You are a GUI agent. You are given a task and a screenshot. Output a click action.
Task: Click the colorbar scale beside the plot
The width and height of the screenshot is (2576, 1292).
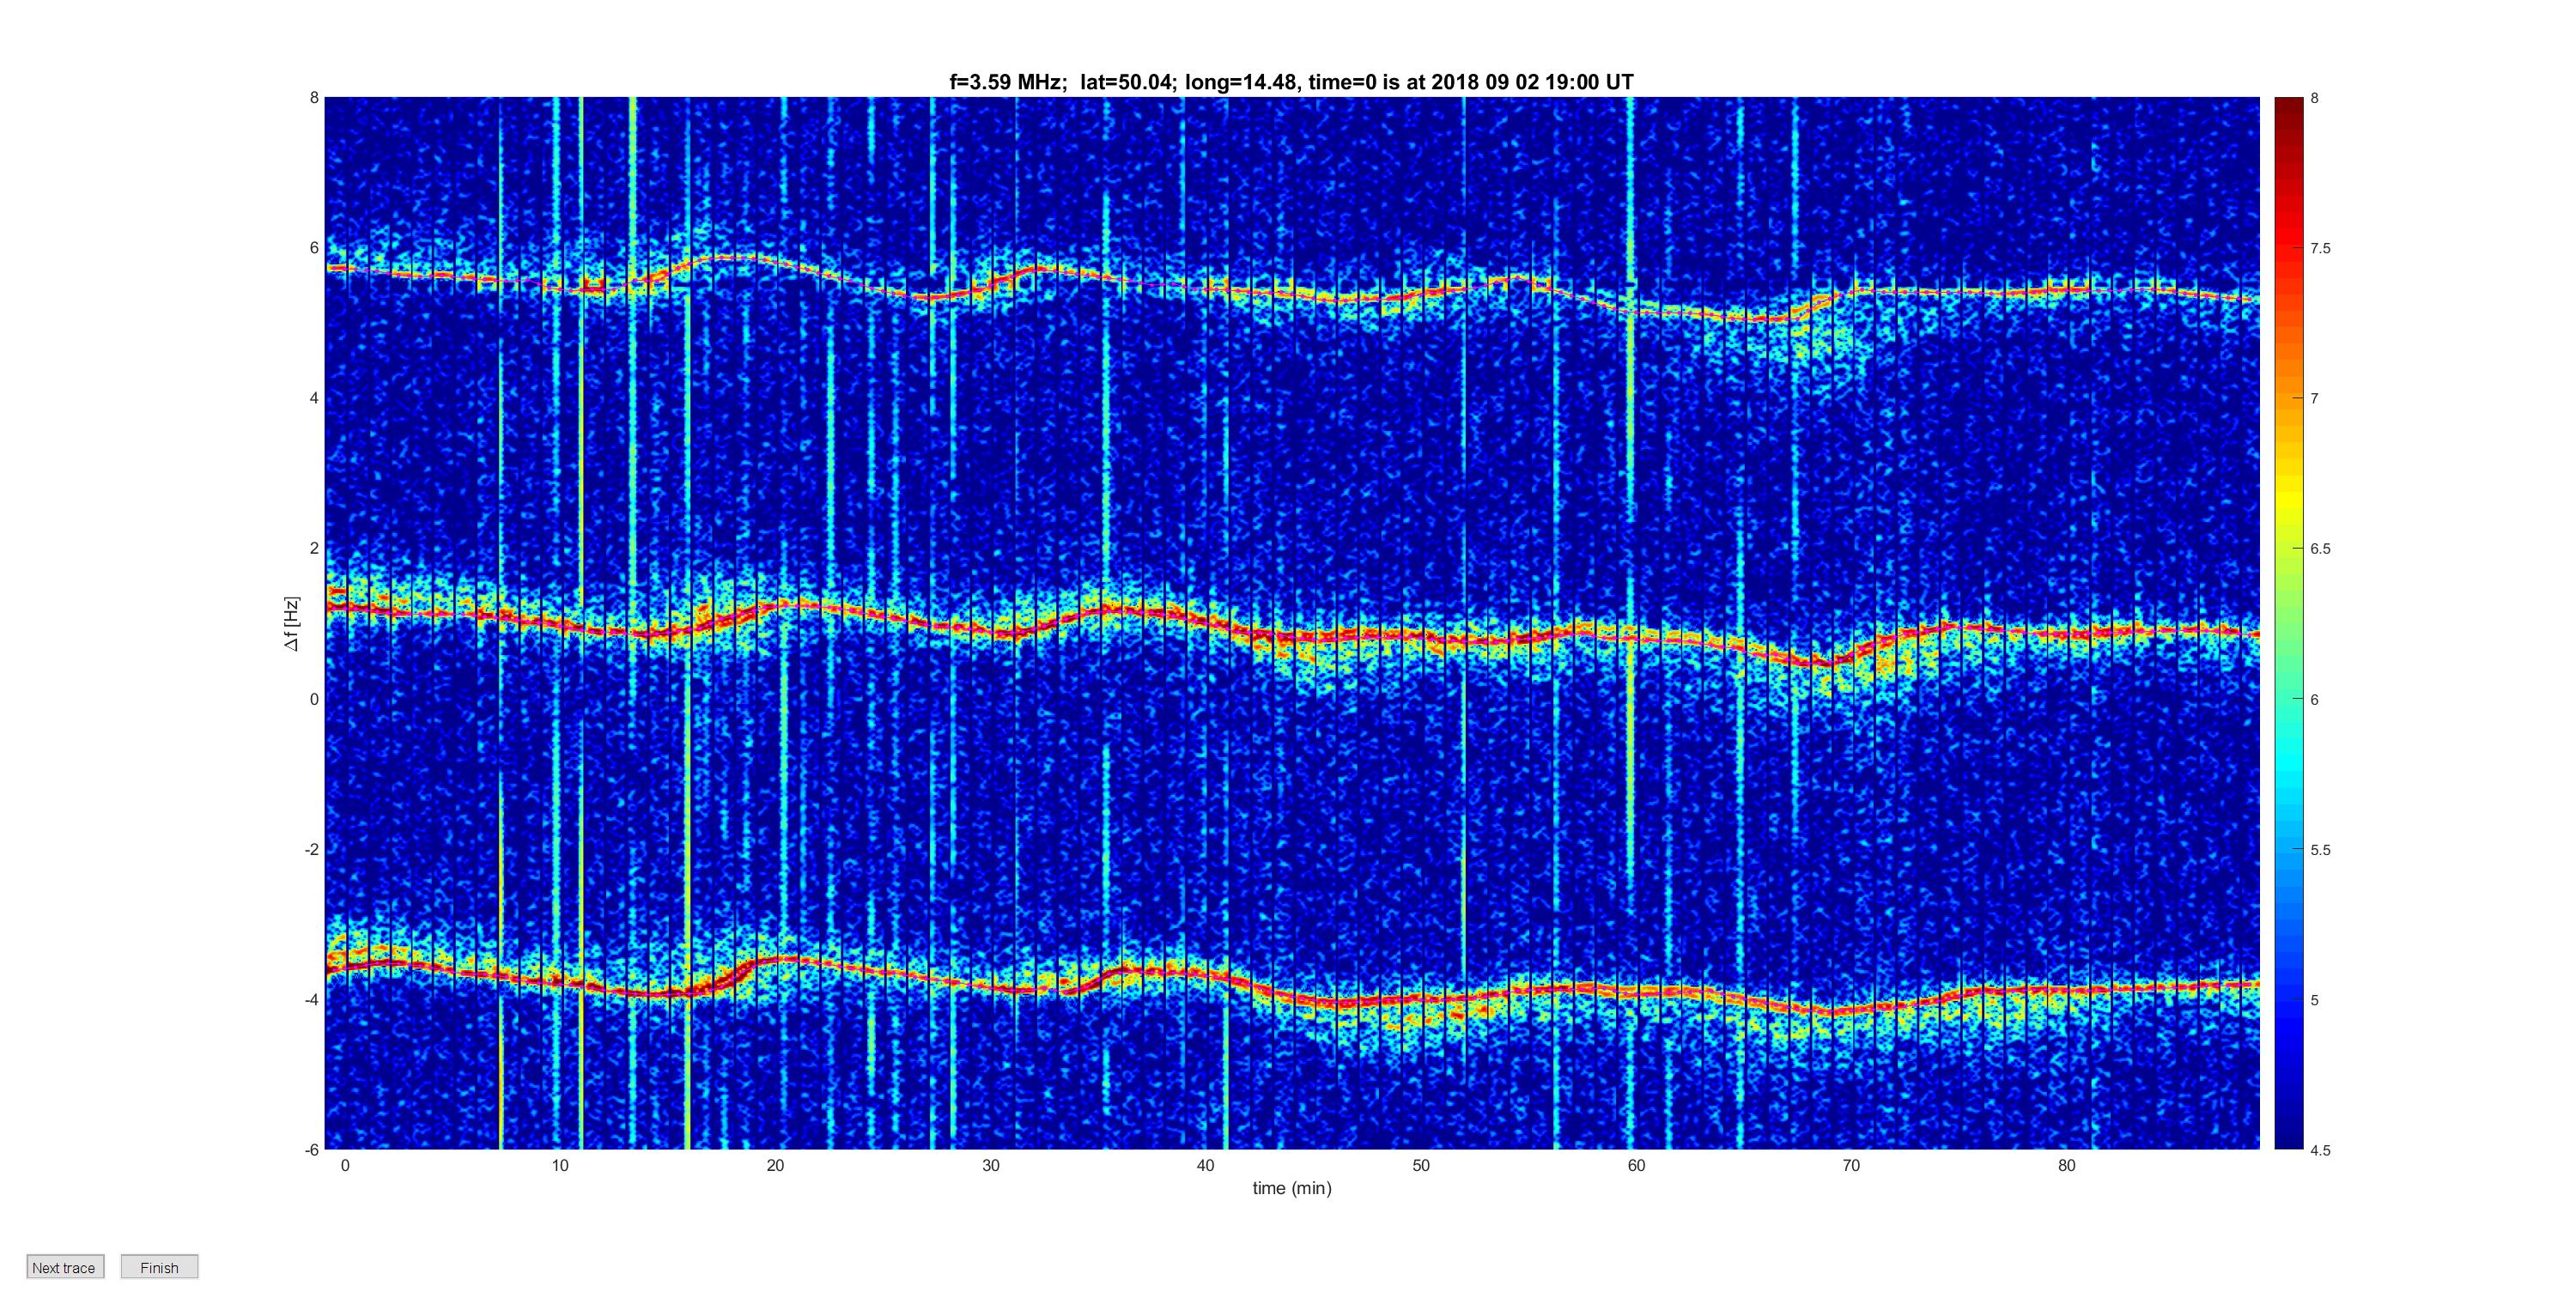coord(2289,624)
